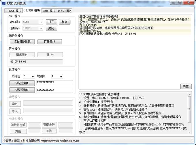The width and height of the screenshot is (196, 145).
Task: Click the 认证密钥A button
Action: [x=22, y=83]
